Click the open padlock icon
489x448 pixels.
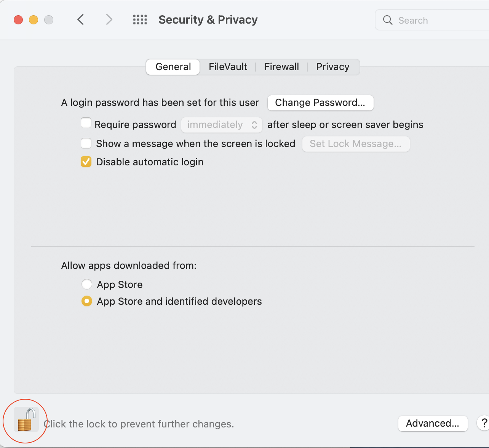click(x=26, y=420)
